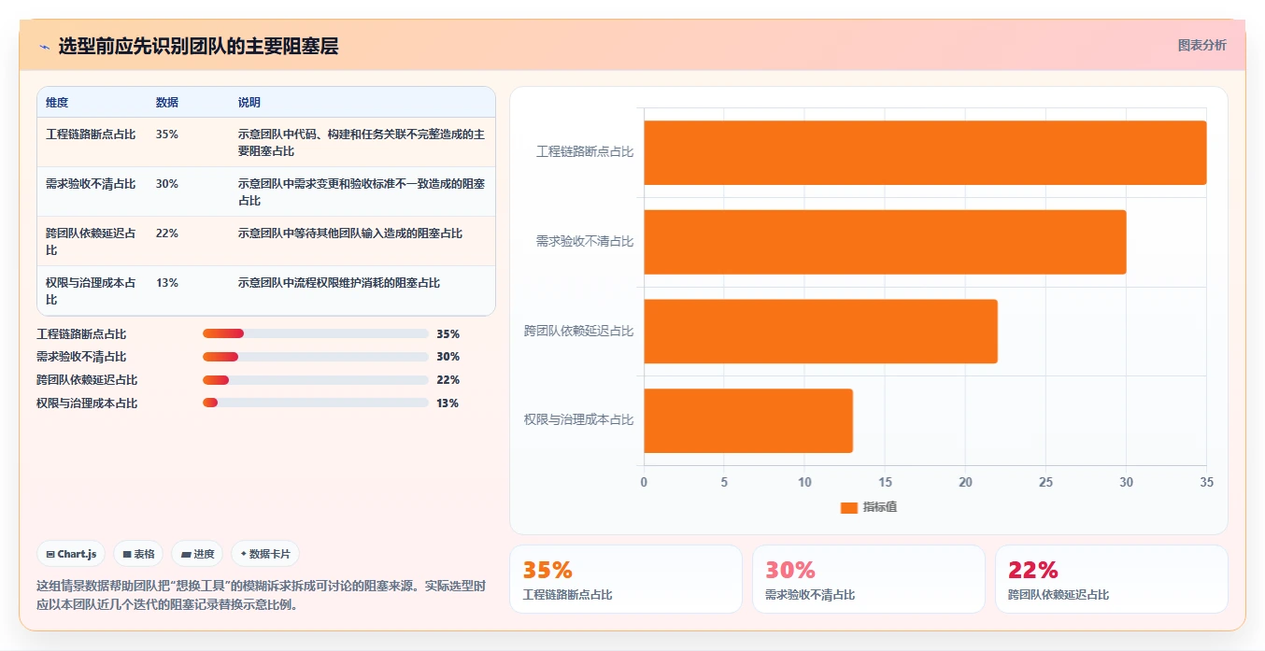Viewport: 1265px width, 651px height.
Task: Click the 13% value in table
Action: (166, 283)
